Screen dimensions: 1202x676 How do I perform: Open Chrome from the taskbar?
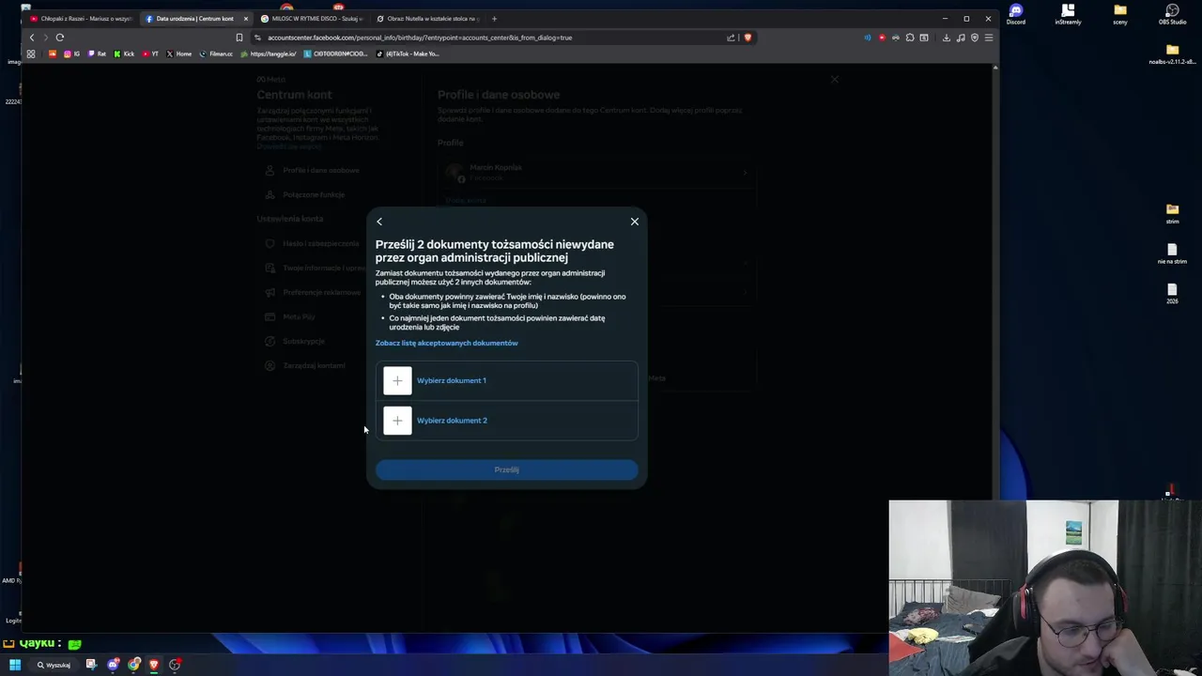(133, 665)
